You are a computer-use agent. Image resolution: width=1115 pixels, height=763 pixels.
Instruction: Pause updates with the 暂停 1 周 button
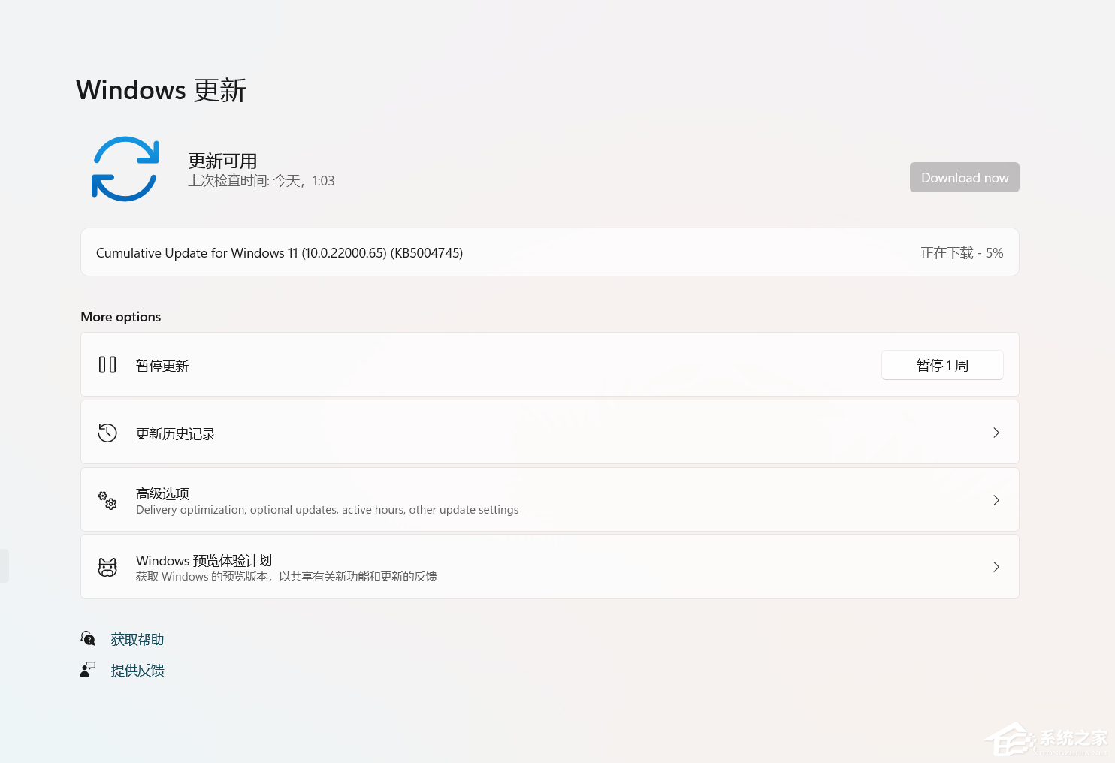click(x=942, y=365)
